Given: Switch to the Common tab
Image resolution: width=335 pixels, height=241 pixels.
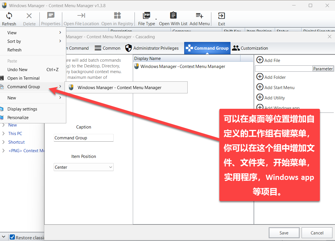Looking at the screenshot, I should [x=107, y=48].
